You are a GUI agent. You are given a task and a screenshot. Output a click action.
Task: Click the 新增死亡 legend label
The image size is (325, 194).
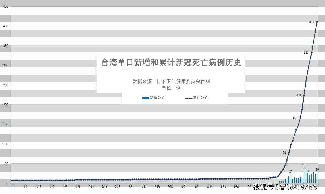click(157, 98)
